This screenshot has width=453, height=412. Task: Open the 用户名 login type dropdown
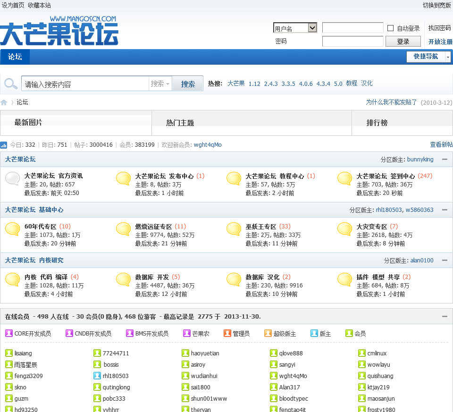(x=295, y=28)
